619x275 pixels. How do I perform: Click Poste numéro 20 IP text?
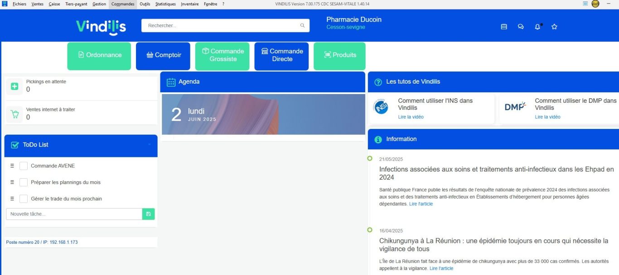click(42, 242)
